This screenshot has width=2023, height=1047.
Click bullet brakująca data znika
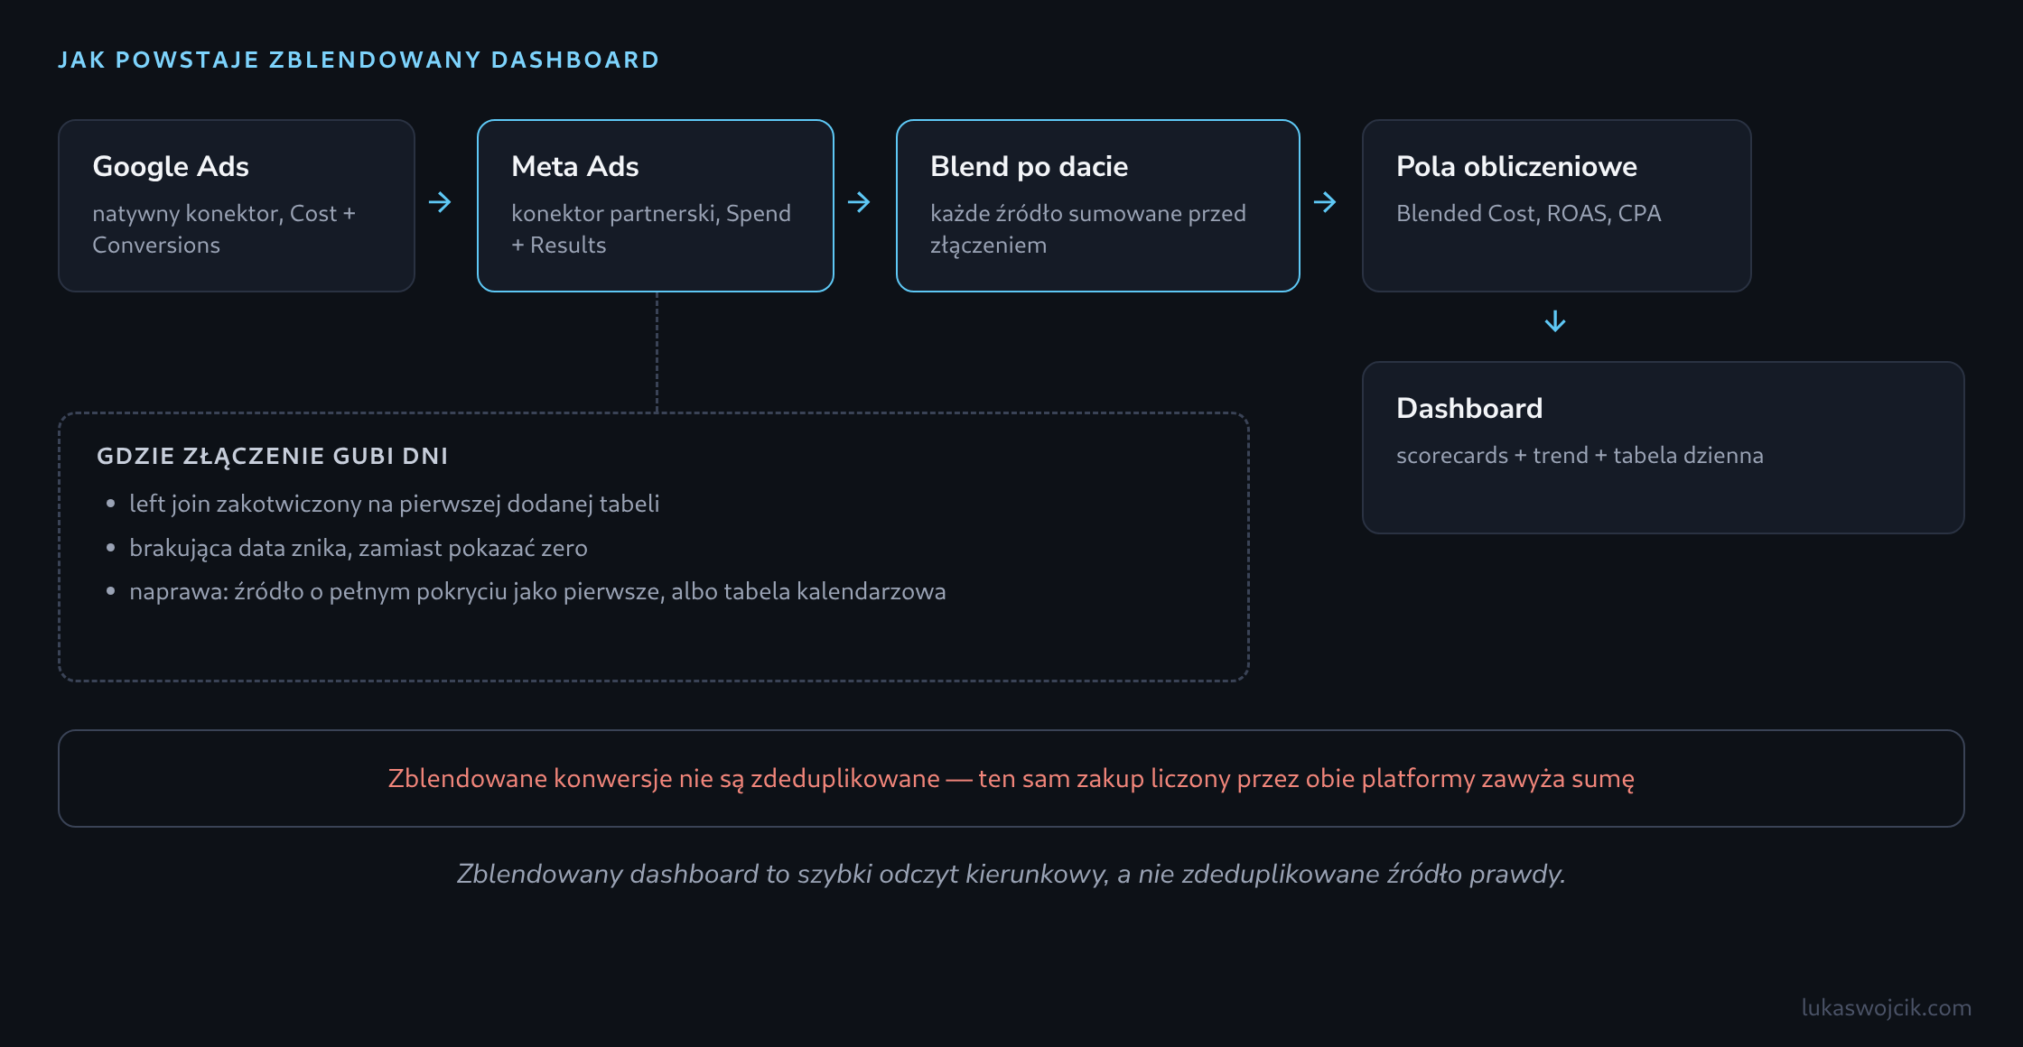[359, 548]
